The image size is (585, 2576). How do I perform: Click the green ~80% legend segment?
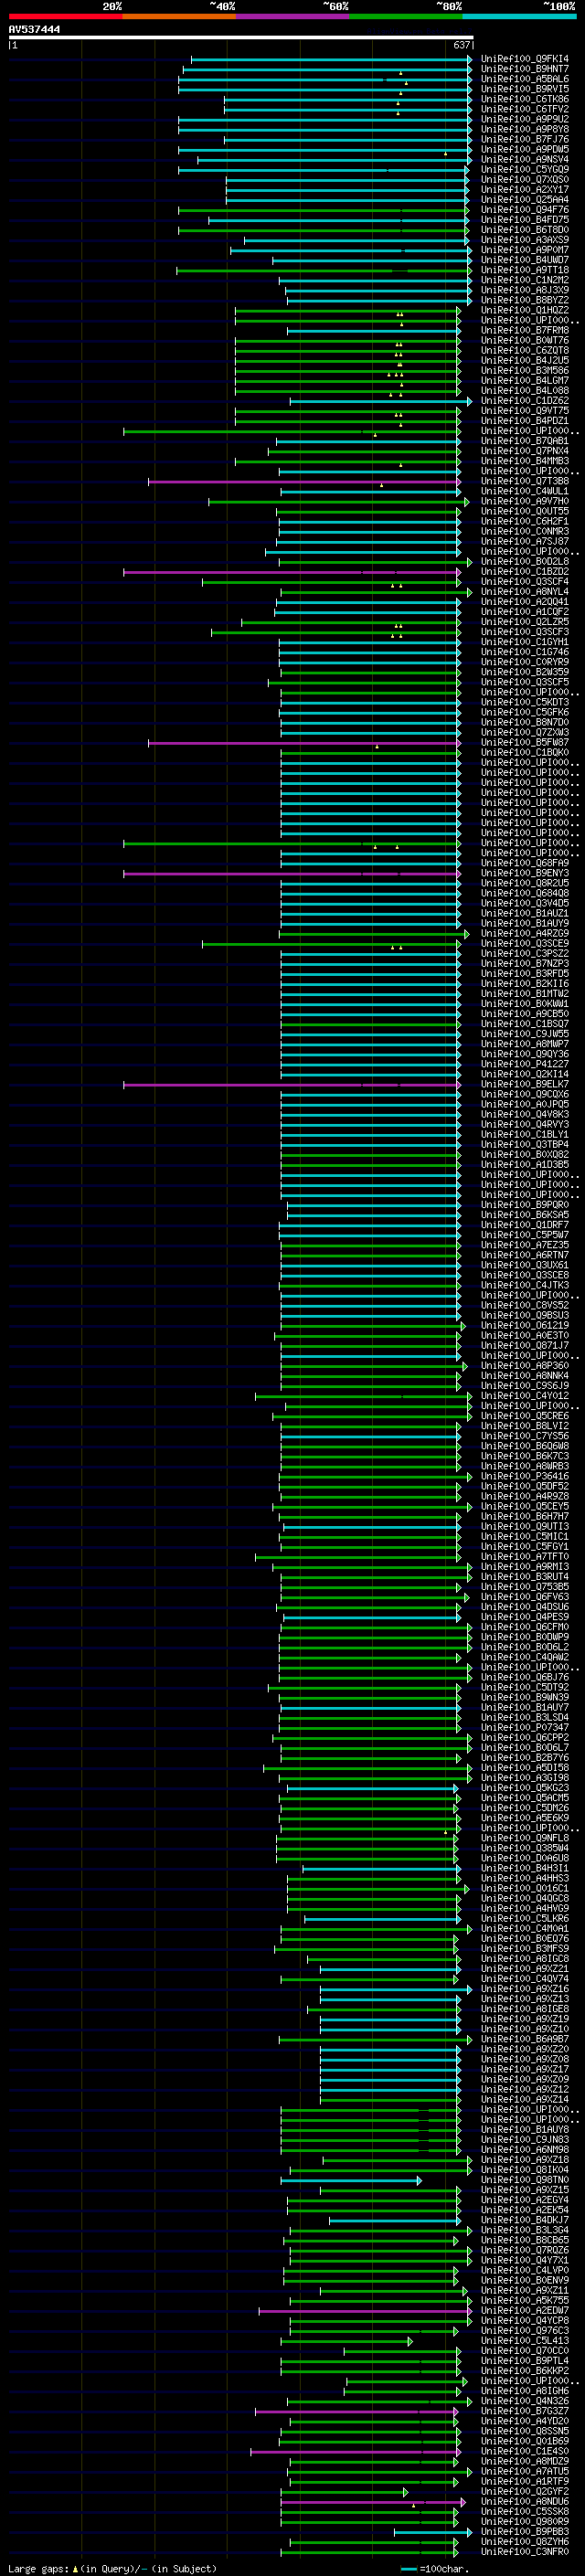tap(406, 17)
